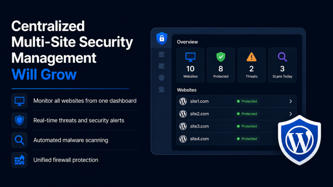This screenshot has width=333, height=187.
Task: Click the monitor icon above 10 Websites
Action: 190,57
